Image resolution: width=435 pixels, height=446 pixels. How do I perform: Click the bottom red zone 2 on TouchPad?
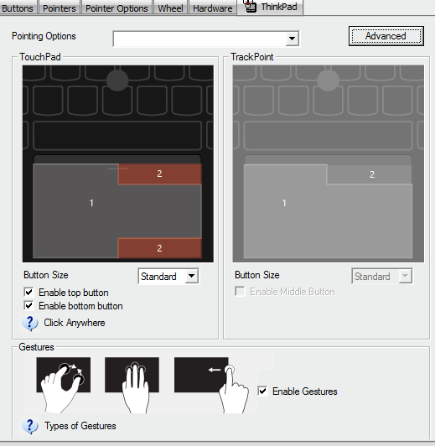tap(160, 248)
